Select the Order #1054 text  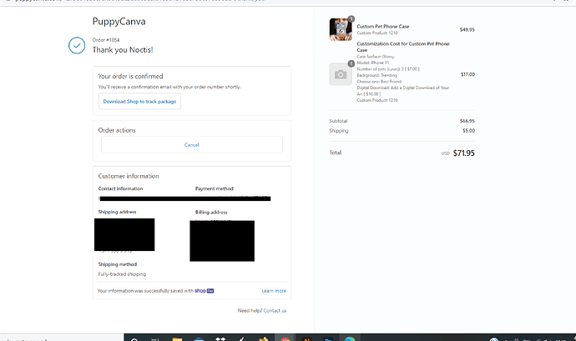tap(106, 40)
